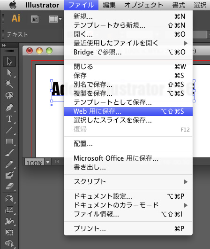Open the arrange documents layout dropdown
The image size is (210, 249).
pos(55,19)
